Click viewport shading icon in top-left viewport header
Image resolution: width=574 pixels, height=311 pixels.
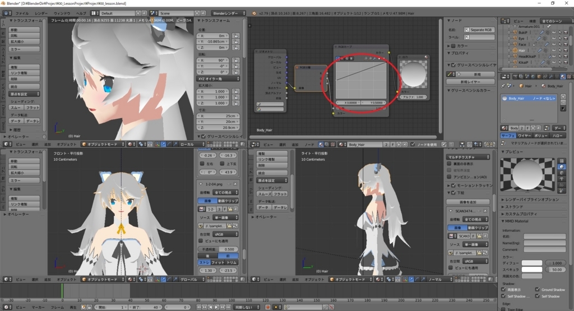(131, 144)
